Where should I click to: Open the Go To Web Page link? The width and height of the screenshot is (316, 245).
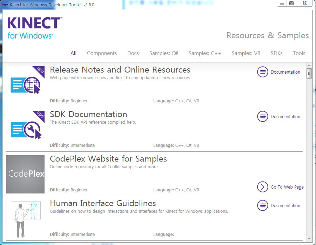[287, 187]
